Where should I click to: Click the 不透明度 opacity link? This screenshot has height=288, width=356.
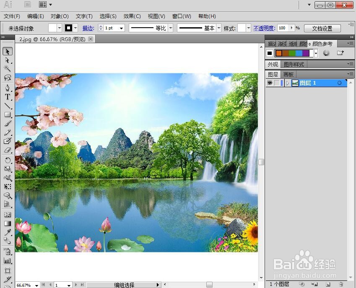pyautogui.click(x=264, y=28)
